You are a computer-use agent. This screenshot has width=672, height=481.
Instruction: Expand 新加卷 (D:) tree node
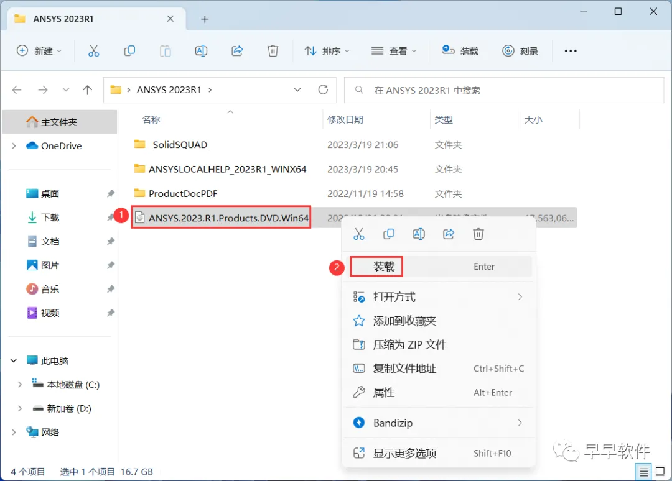[20, 409]
